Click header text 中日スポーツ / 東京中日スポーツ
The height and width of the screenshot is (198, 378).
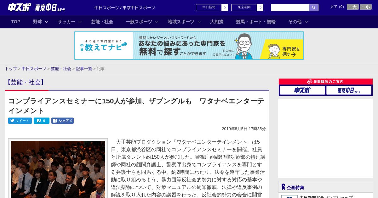coord(125,8)
